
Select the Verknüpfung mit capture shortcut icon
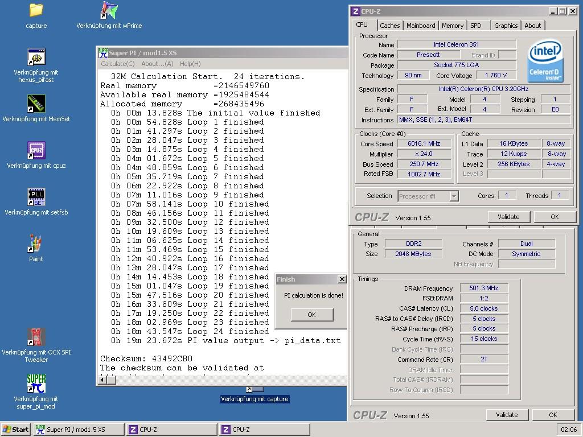point(254,389)
